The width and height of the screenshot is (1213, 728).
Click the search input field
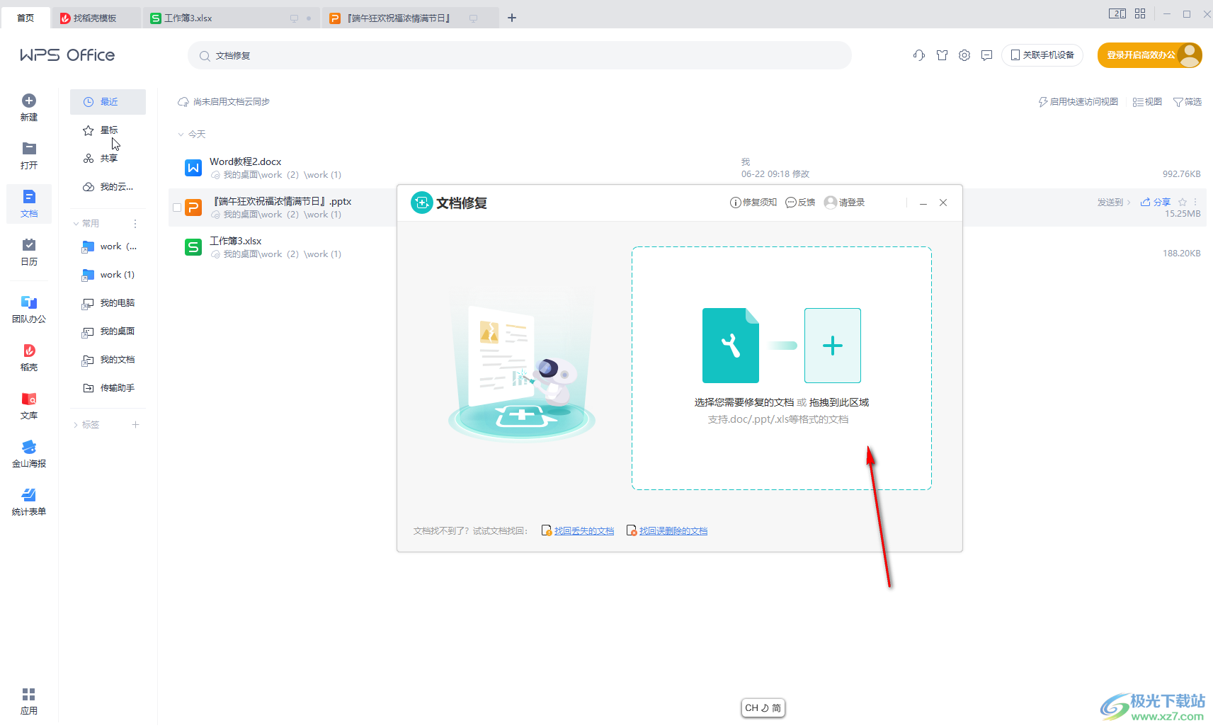524,56
